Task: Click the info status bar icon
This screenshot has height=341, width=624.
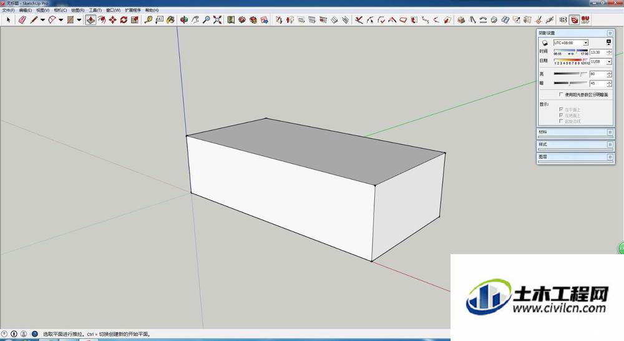Action: [14, 334]
